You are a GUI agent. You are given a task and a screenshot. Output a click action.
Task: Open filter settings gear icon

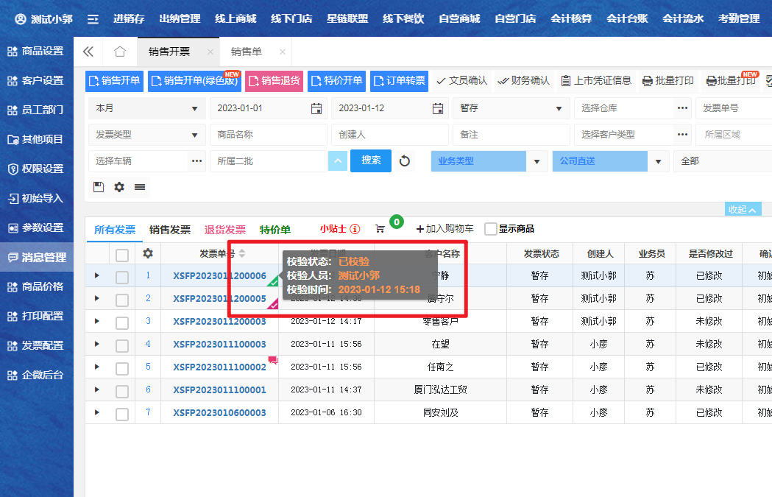[119, 187]
